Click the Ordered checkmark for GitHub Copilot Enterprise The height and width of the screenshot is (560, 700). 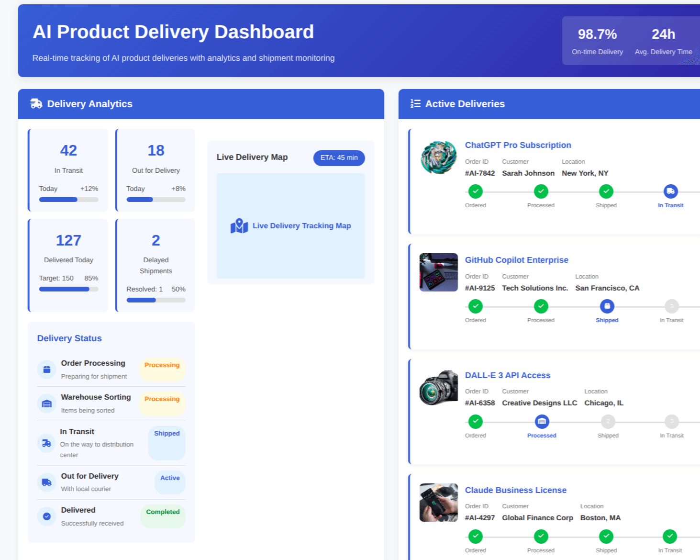pos(476,306)
